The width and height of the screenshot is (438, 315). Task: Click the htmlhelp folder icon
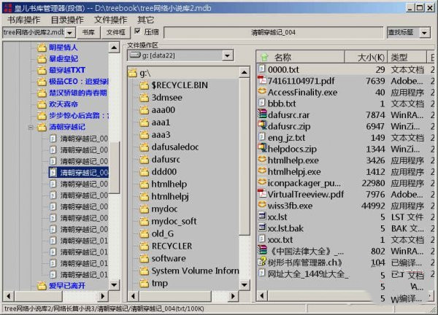point(144,184)
